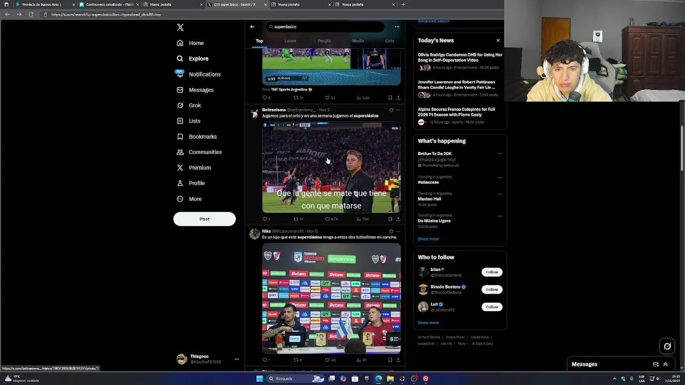Open the Beltranismo video thumbnail
The width and height of the screenshot is (685, 385).
click(331, 168)
